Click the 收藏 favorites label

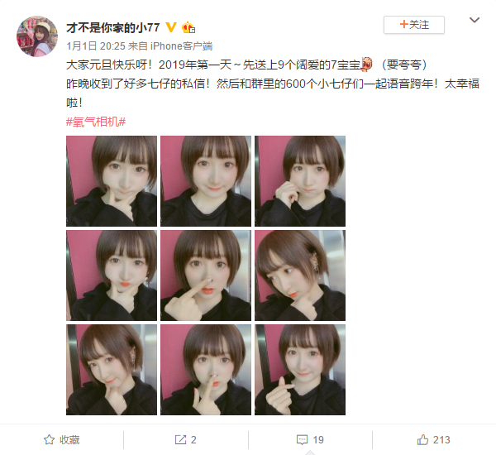click(69, 440)
